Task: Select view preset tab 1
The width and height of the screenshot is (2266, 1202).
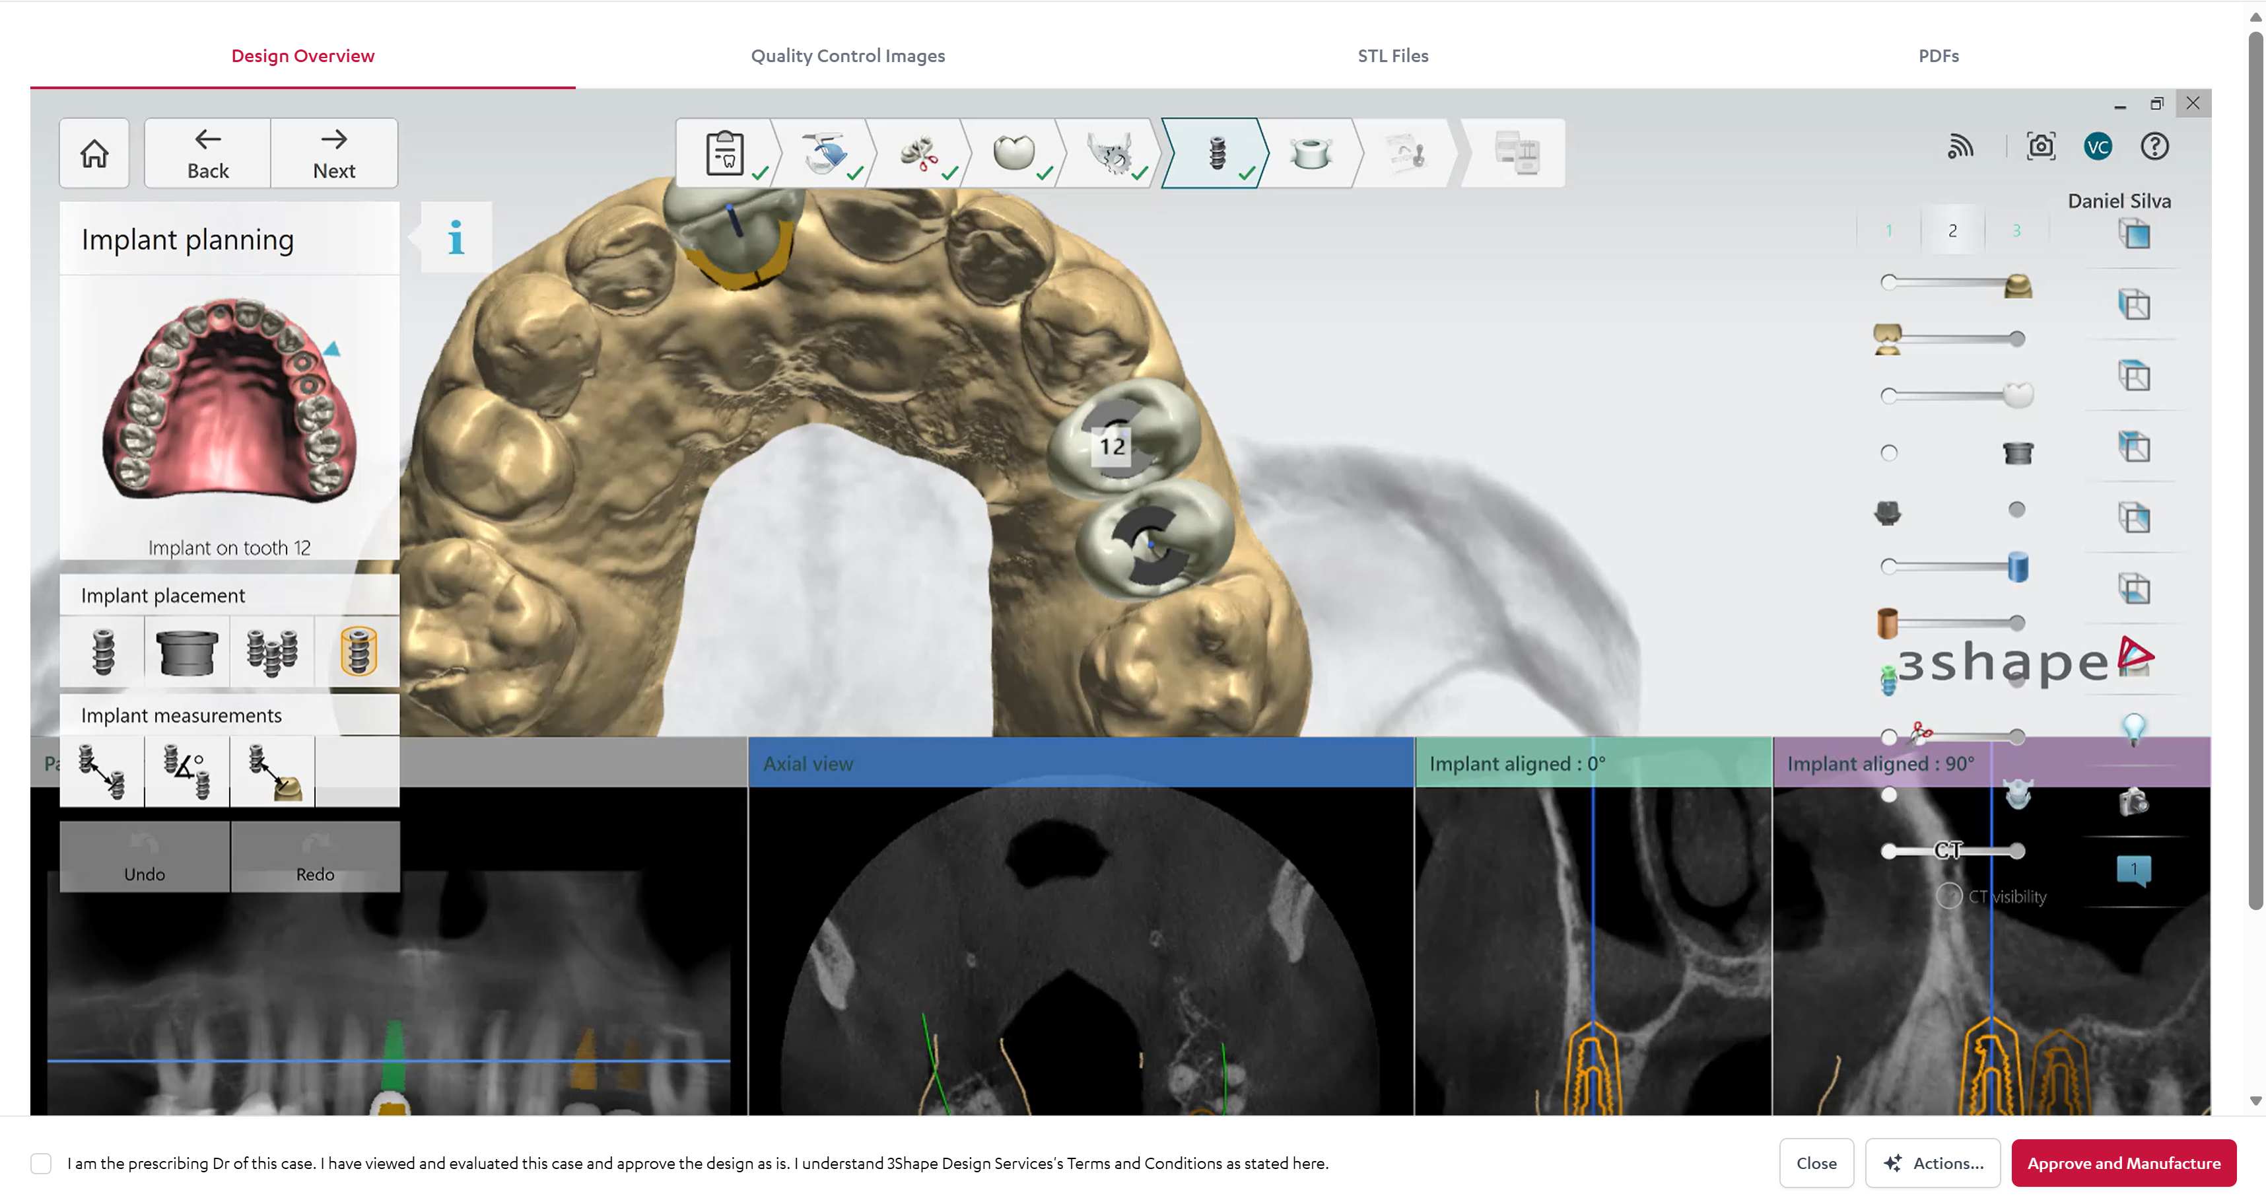Action: click(1888, 230)
